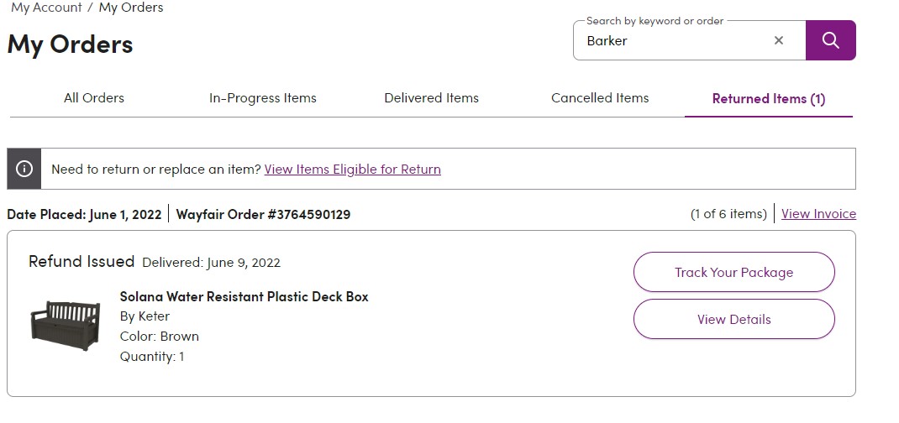Switch to Delivered Items tab

pyautogui.click(x=431, y=98)
